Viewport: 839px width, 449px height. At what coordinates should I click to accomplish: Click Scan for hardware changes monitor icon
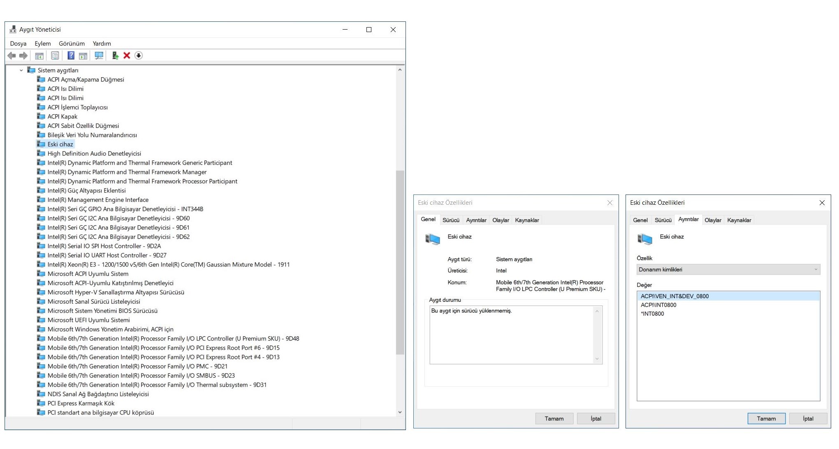[x=99, y=56]
